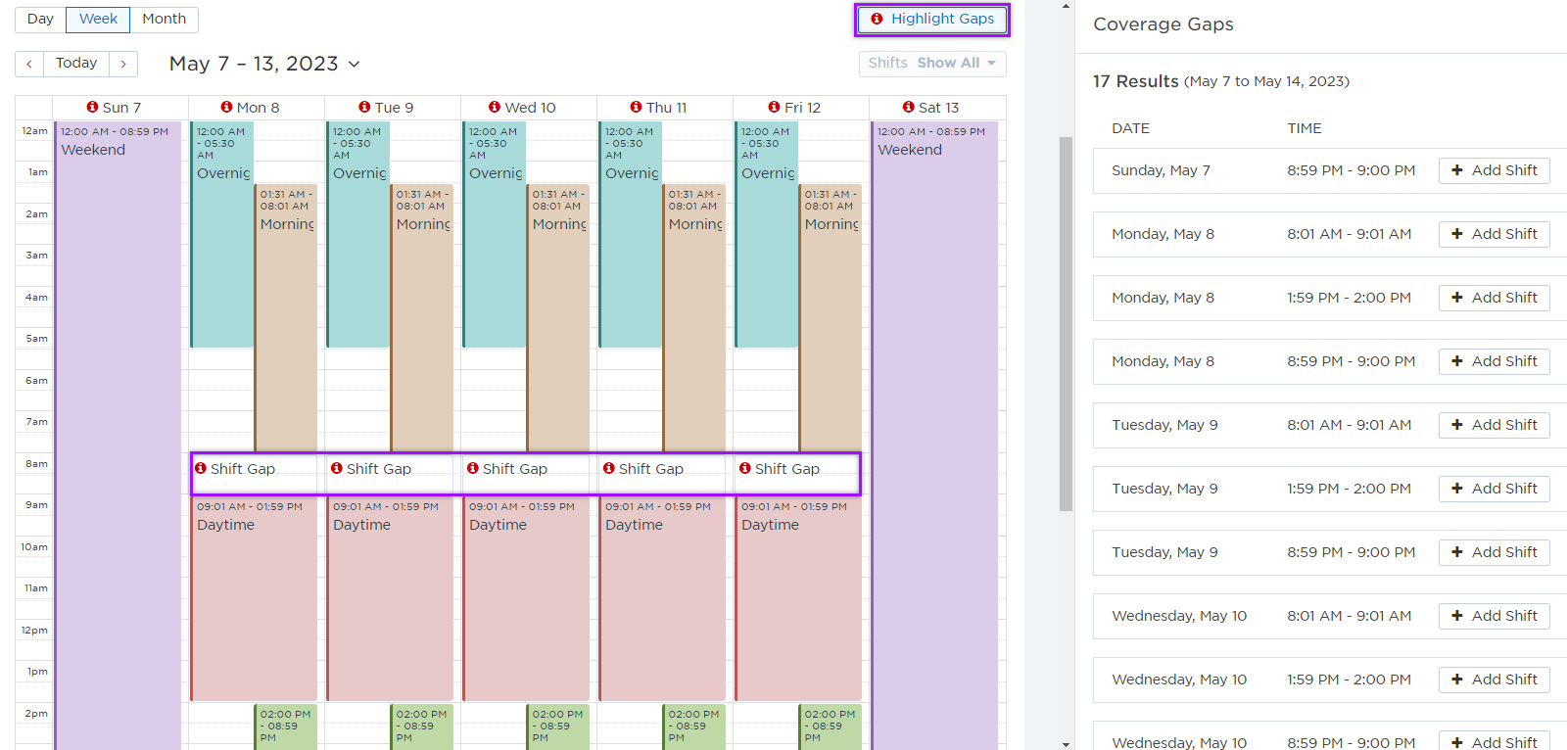Screen dimensions: 1567x750
Task: Add Shift for Monday, May 8 1:59 PM gap
Action: (x=1494, y=298)
